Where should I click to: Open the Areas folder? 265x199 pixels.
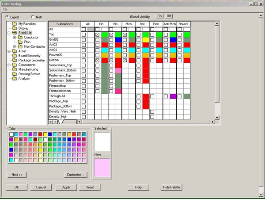[23, 51]
